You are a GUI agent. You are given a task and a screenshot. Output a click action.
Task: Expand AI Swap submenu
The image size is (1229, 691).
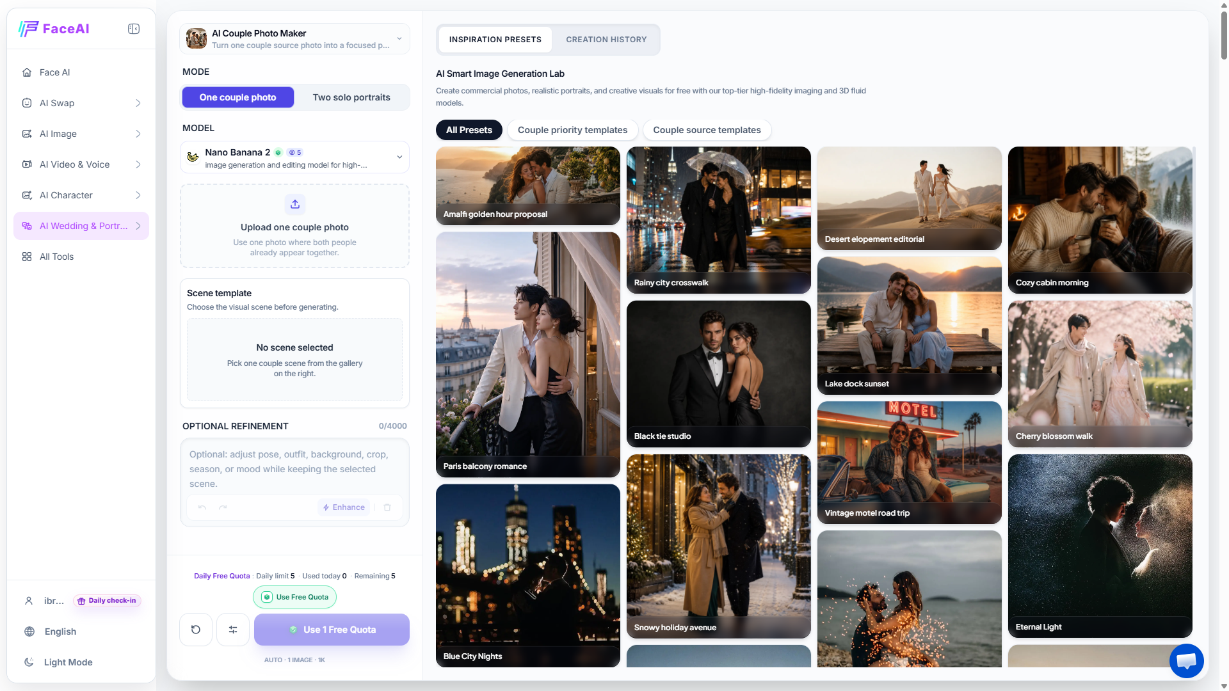click(x=81, y=103)
